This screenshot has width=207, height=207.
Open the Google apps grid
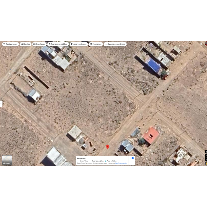[x=201, y=44]
